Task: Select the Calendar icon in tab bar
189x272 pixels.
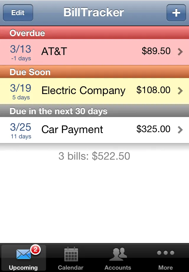Action: (x=71, y=253)
